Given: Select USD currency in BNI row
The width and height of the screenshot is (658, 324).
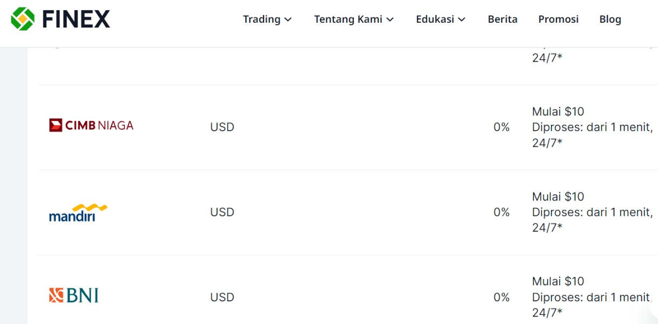Looking at the screenshot, I should (x=222, y=298).
